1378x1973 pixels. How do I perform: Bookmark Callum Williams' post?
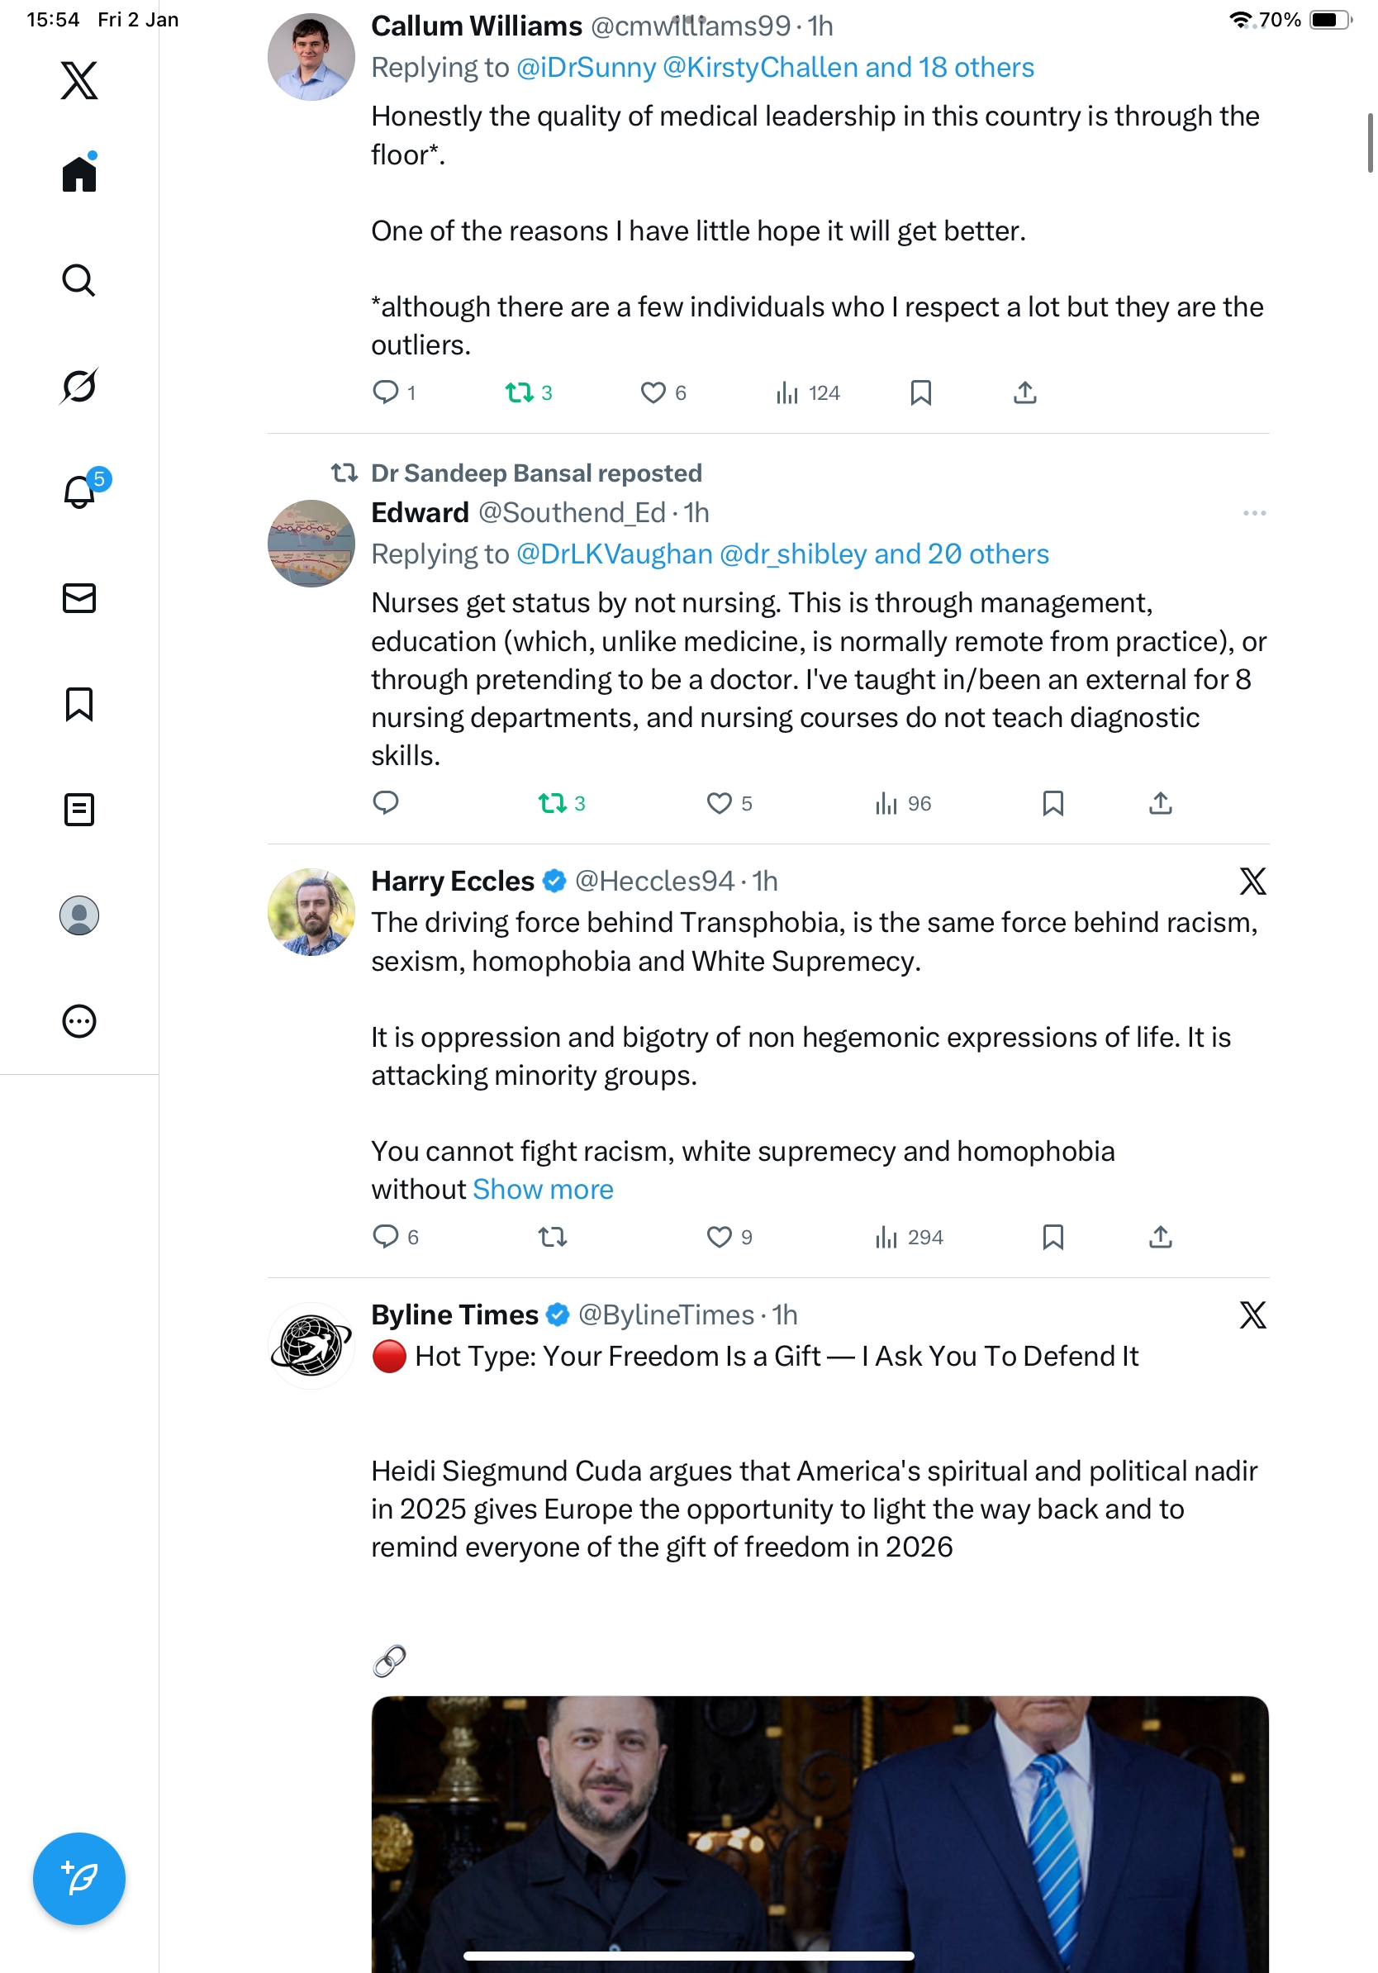coord(920,392)
